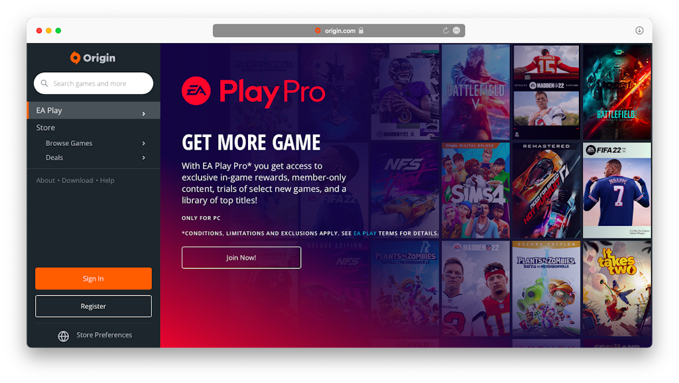Reload the page with refresh icon
Image resolution: width=679 pixels, height=383 pixels.
(446, 30)
